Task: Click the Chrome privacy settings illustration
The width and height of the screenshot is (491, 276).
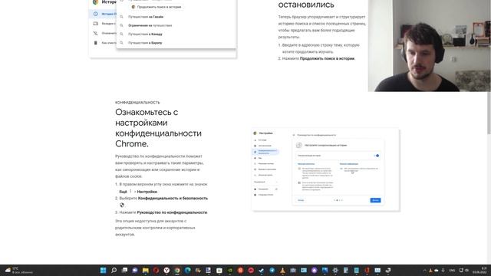Action: coord(325,169)
